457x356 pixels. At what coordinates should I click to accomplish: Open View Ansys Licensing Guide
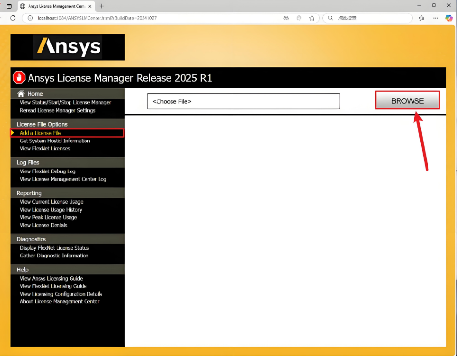tap(51, 279)
